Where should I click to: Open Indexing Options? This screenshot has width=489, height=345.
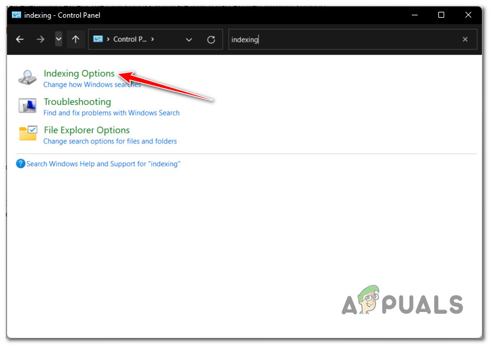[x=79, y=73]
